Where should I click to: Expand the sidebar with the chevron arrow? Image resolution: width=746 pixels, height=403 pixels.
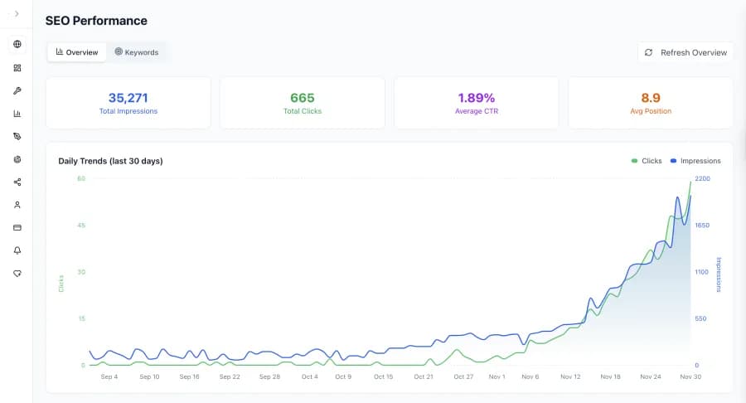point(17,14)
